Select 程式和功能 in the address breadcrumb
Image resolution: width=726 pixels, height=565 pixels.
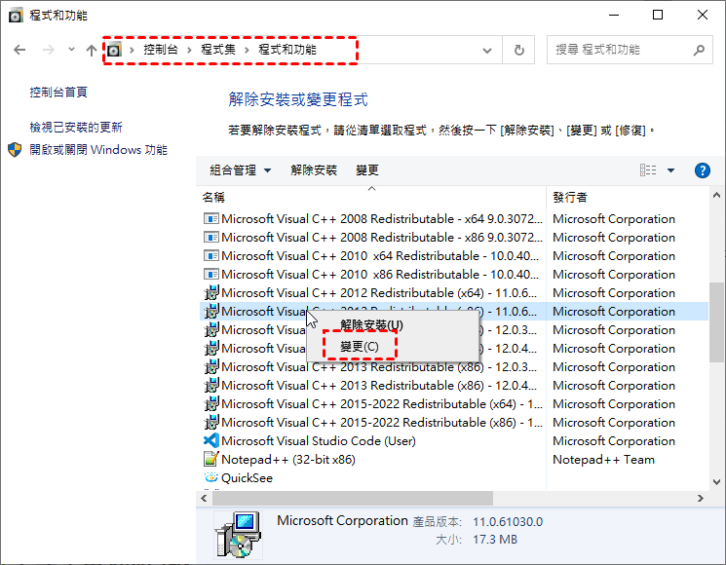pos(287,50)
